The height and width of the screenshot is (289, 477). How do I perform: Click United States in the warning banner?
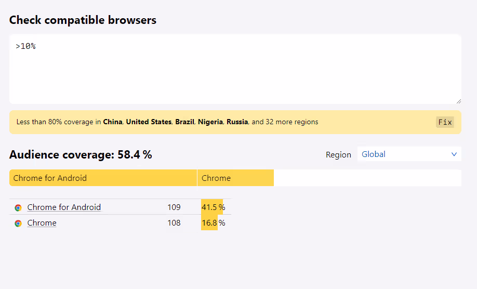149,122
